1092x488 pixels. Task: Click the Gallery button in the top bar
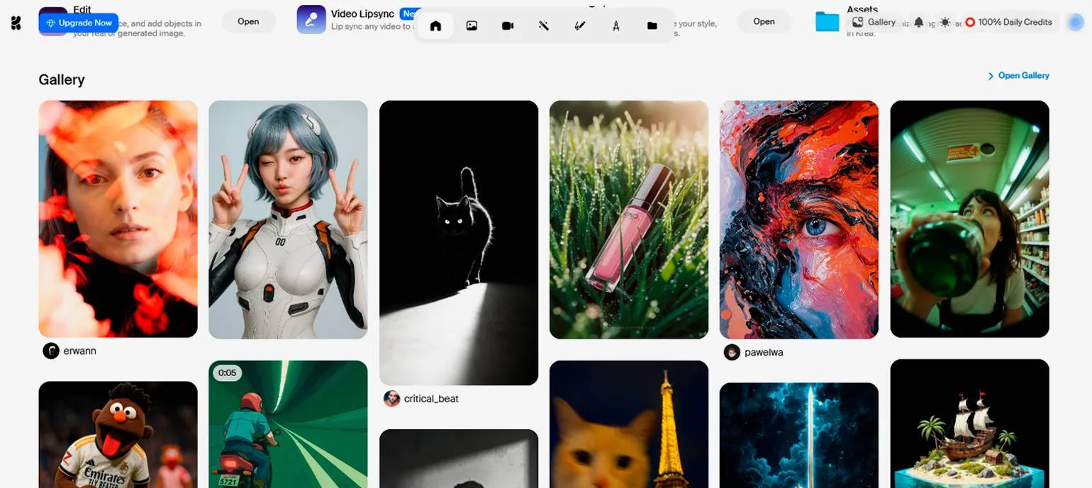tap(874, 23)
